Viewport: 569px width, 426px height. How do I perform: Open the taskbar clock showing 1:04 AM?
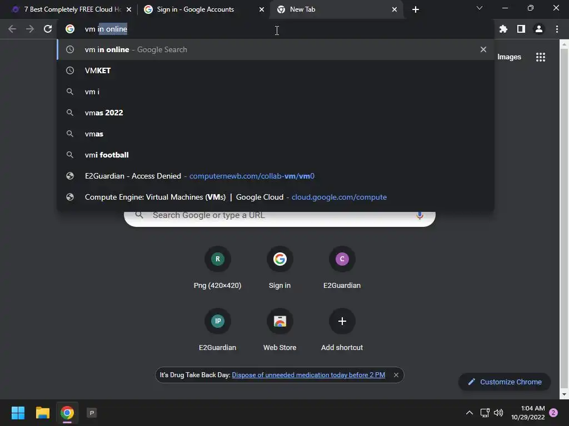[528, 413]
